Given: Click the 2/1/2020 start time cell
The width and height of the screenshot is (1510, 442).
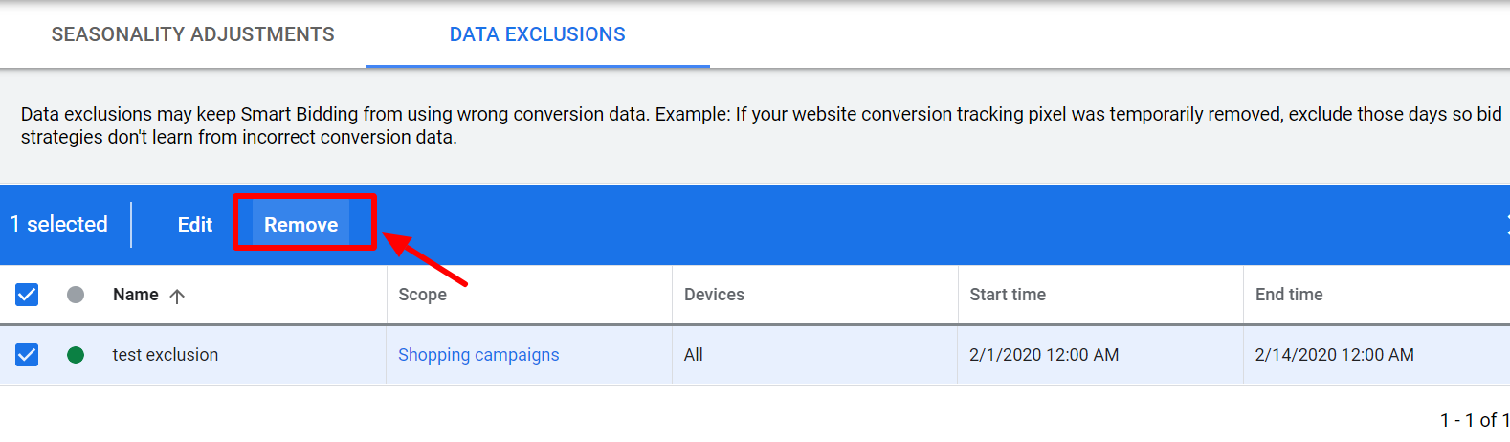Looking at the screenshot, I should point(1044,355).
